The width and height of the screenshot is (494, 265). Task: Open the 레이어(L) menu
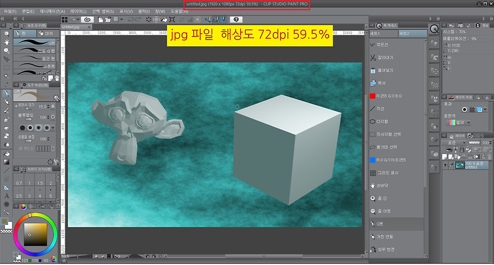78,11
